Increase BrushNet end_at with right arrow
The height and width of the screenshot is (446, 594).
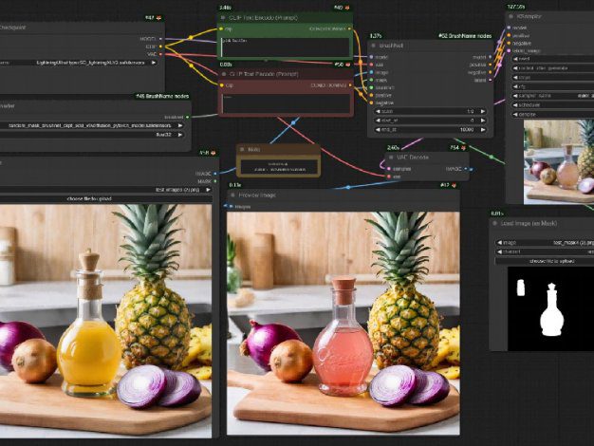(483, 130)
